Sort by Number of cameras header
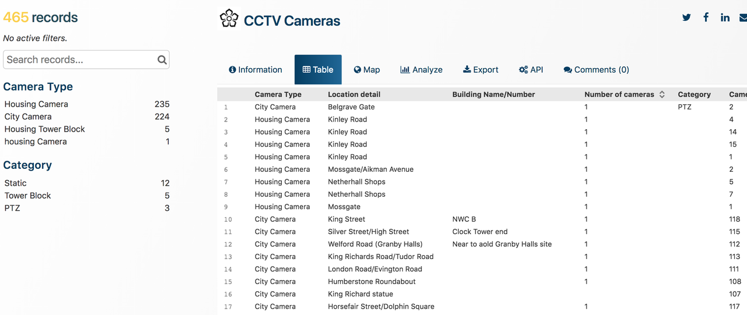Screen dimensions: 747x315 [619, 94]
